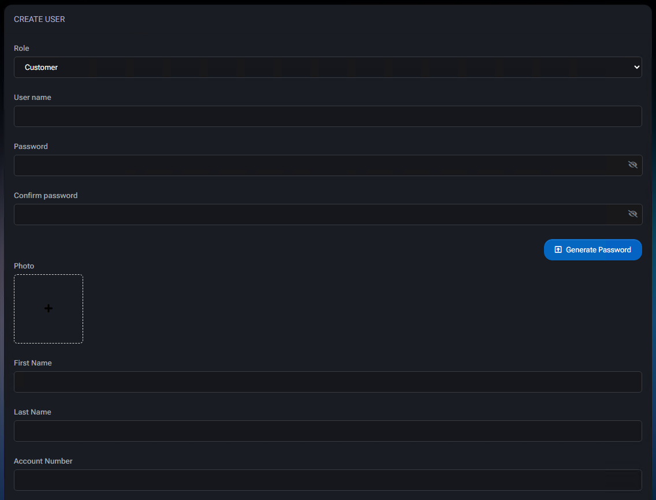Click the Generate Password button
The height and width of the screenshot is (500, 656).
tap(593, 250)
